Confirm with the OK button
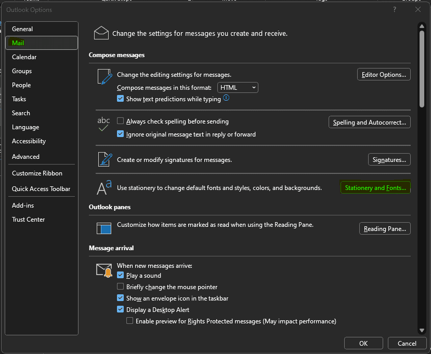The width and height of the screenshot is (431, 354). tap(363, 343)
